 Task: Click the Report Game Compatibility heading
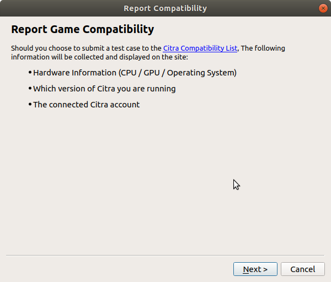[82, 29]
